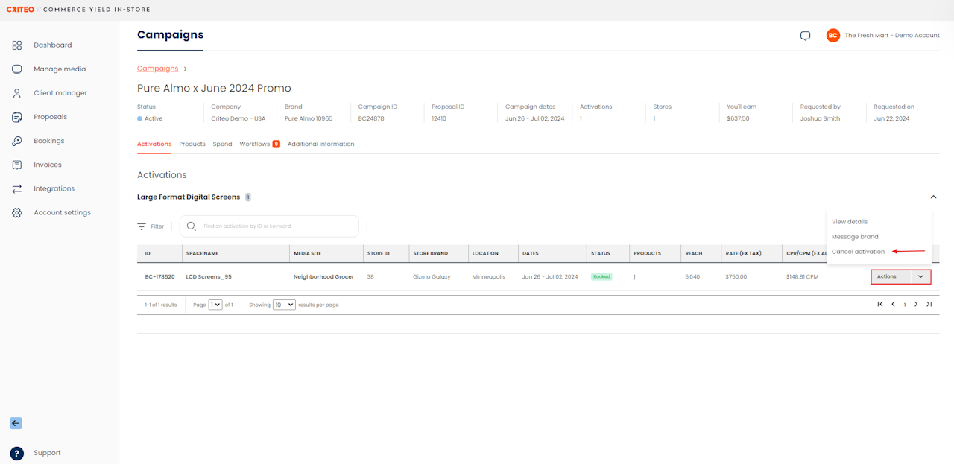954x464 pixels.
Task: Click the activation search field
Action: pos(269,226)
